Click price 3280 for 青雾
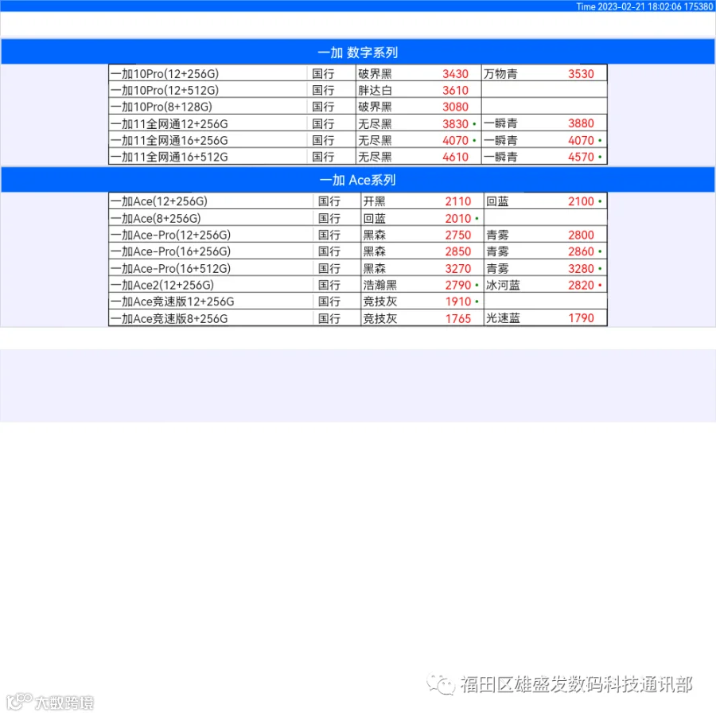 [x=581, y=269]
